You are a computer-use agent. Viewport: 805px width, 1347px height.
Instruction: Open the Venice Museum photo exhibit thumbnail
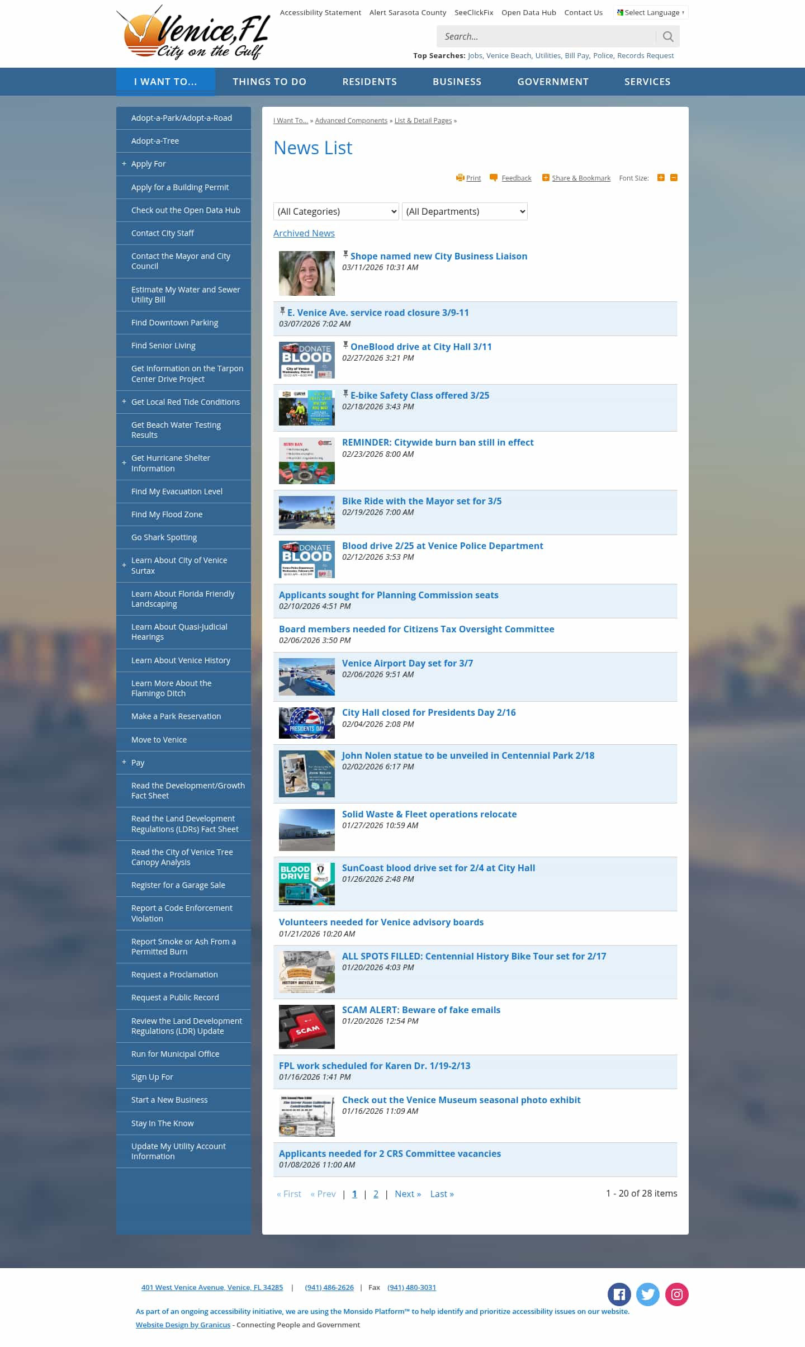(x=307, y=1116)
